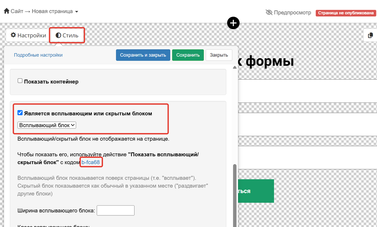The height and width of the screenshot is (227, 377).
Task: Click the green Сохранить button
Action: coord(188,55)
